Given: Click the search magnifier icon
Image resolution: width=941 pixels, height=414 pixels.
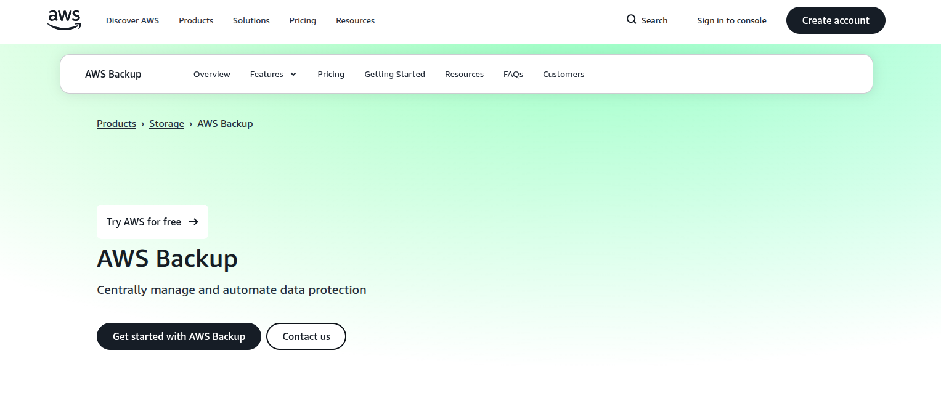Looking at the screenshot, I should point(632,20).
